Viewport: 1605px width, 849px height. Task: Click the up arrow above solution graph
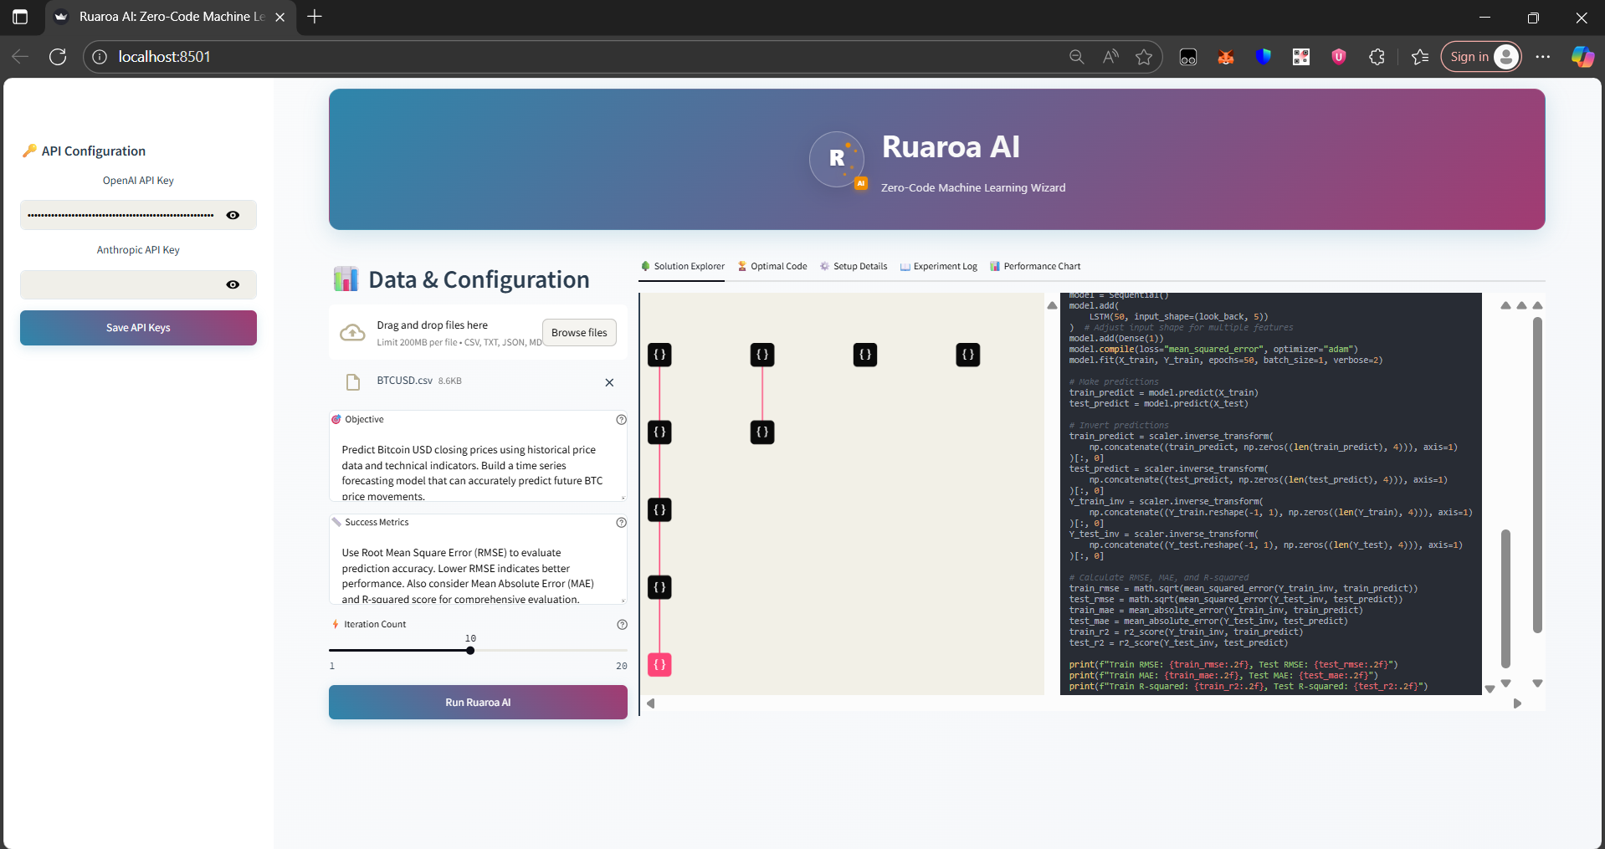tap(1052, 305)
